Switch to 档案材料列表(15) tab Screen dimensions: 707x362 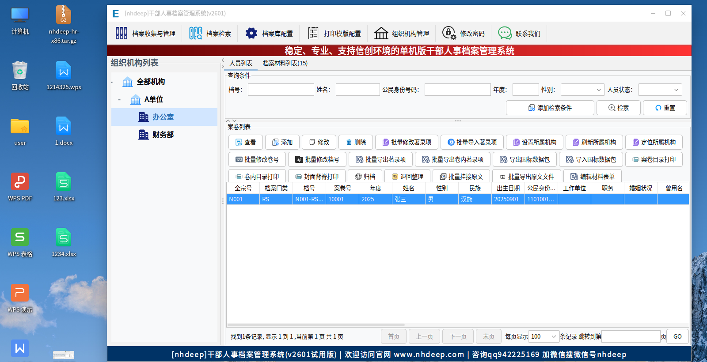tap(285, 63)
